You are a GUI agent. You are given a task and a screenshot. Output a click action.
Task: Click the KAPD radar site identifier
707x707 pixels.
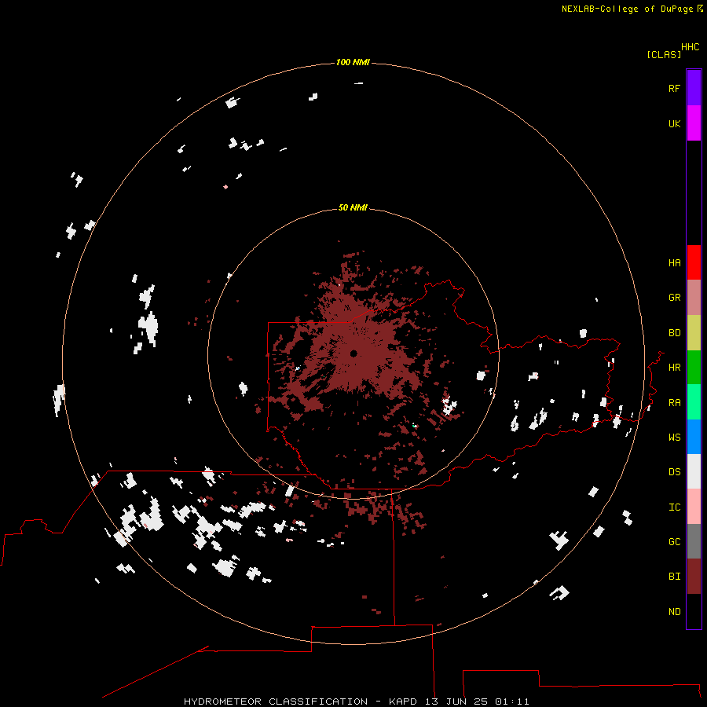(x=403, y=702)
